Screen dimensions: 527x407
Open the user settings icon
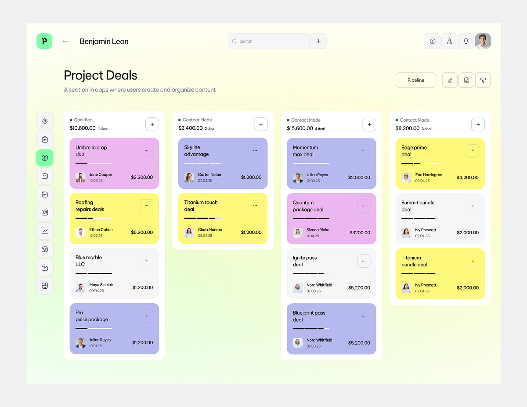(449, 41)
